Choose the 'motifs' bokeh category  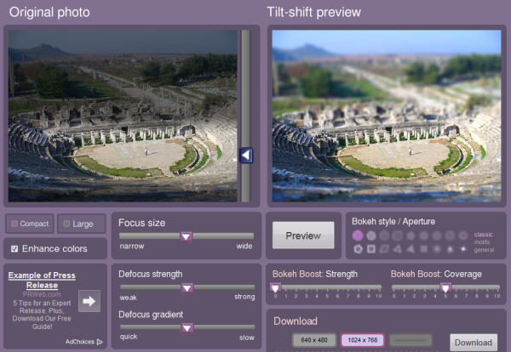point(483,241)
